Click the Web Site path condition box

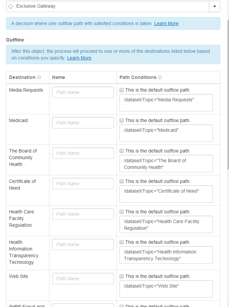pyautogui.click(x=166, y=289)
